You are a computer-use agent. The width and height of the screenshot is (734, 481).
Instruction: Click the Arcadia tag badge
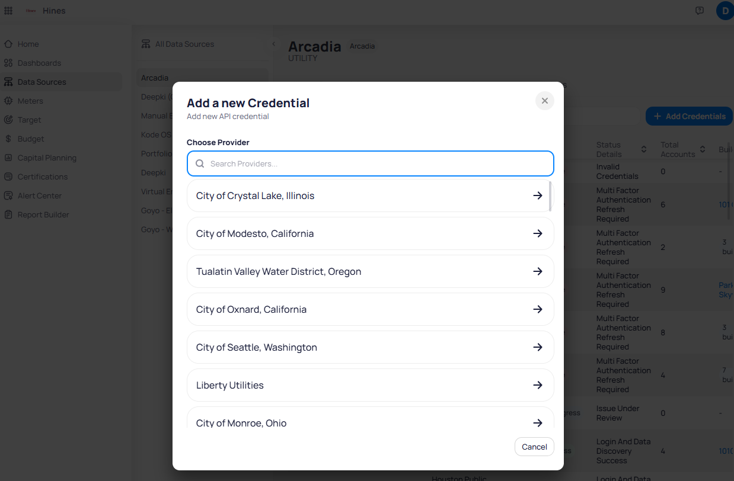click(362, 46)
